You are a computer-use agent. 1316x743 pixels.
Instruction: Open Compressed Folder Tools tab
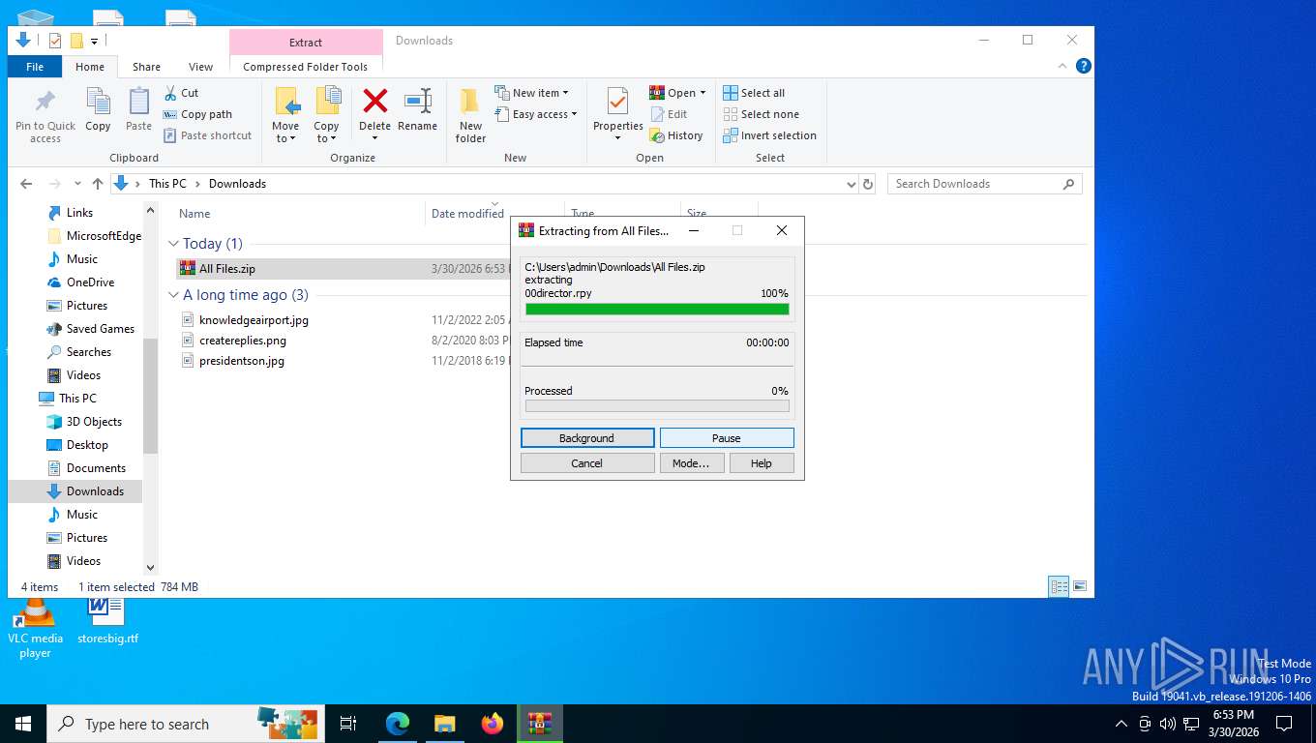(x=306, y=67)
